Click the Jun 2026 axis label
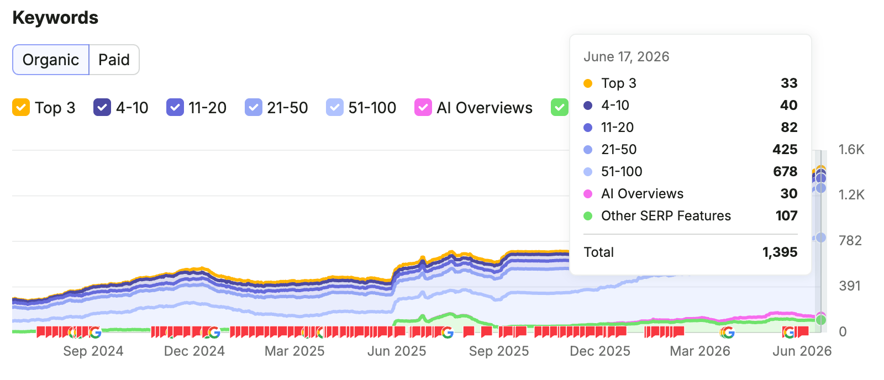884x380 pixels. (x=802, y=351)
